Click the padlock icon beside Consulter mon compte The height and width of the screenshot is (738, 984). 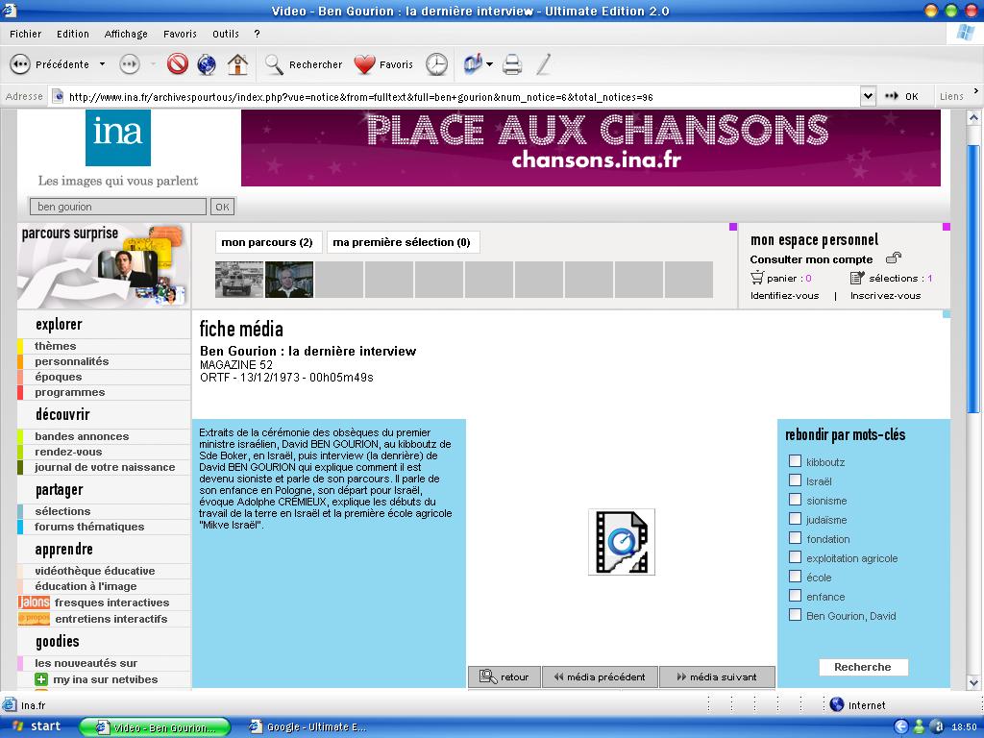(894, 258)
